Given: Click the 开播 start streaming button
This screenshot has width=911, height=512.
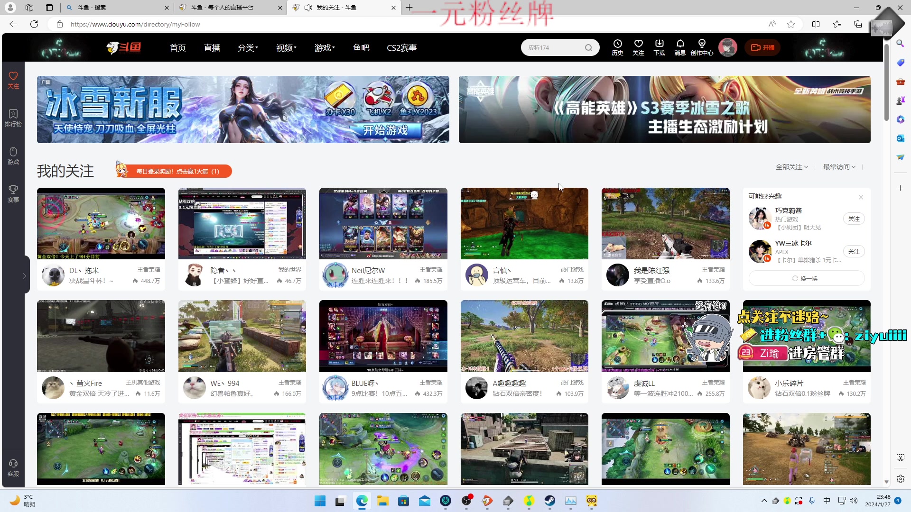Looking at the screenshot, I should [x=762, y=47].
